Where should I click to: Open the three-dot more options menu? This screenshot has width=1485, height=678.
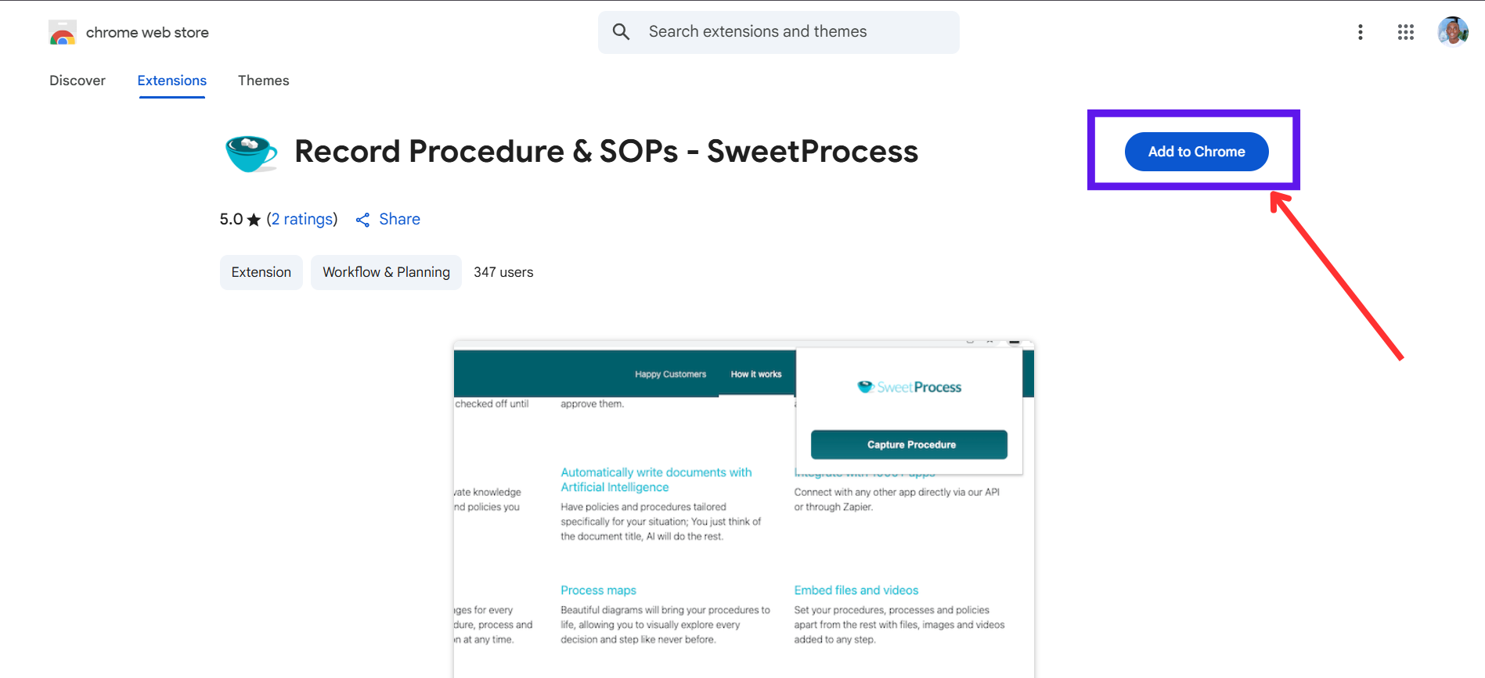(1361, 32)
